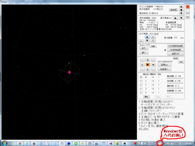The width and height of the screenshot is (195, 146).
Task: Slew north with the N button
Action: click(x=148, y=60)
